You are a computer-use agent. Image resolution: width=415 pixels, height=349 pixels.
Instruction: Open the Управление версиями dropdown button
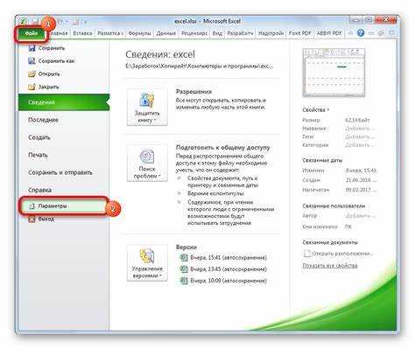(x=147, y=263)
